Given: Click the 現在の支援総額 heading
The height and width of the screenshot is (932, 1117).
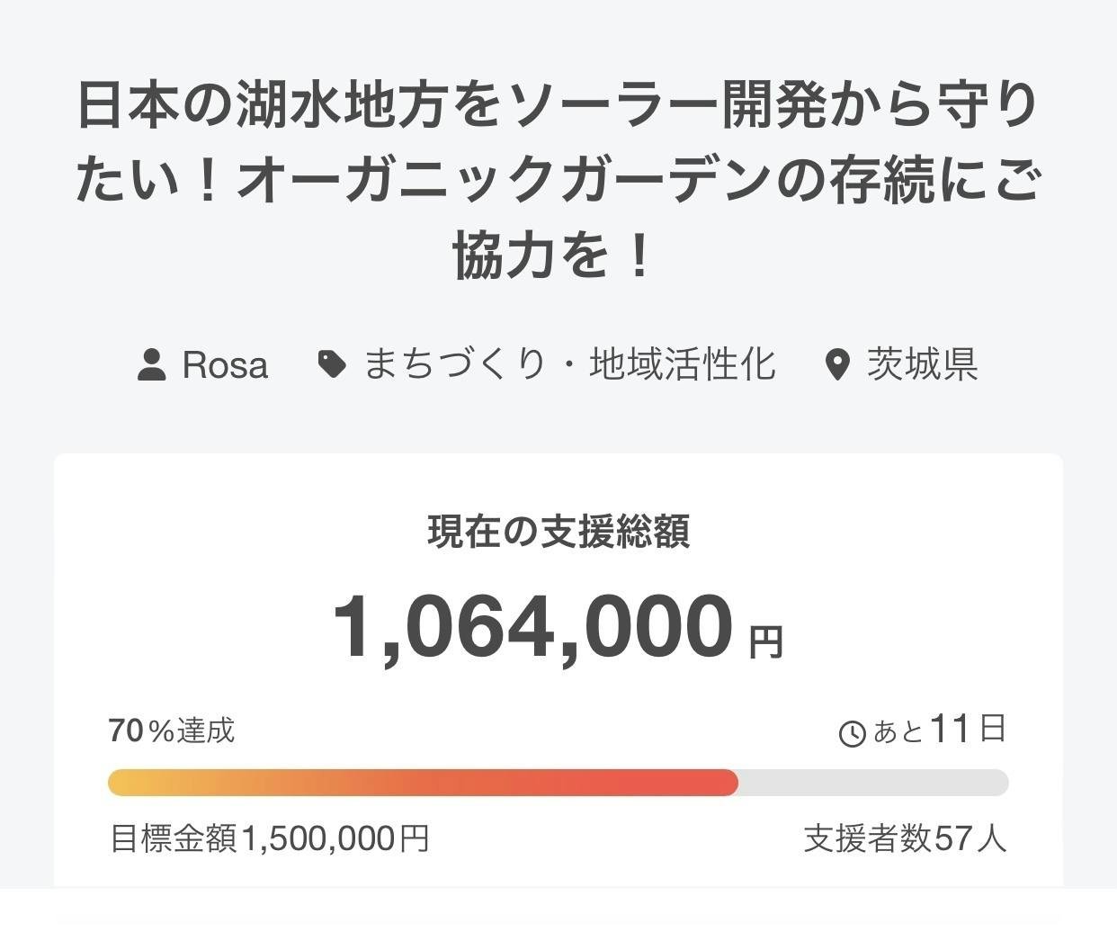Looking at the screenshot, I should tap(558, 532).
